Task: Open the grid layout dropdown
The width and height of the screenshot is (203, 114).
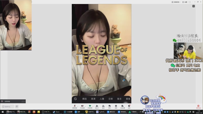Action: pos(176,2)
